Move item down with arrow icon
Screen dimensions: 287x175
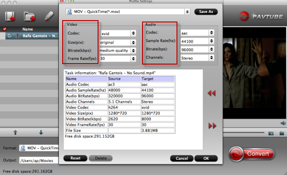pyautogui.click(x=41, y=132)
